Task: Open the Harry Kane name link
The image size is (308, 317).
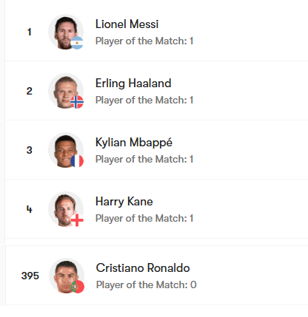Action: 124,202
